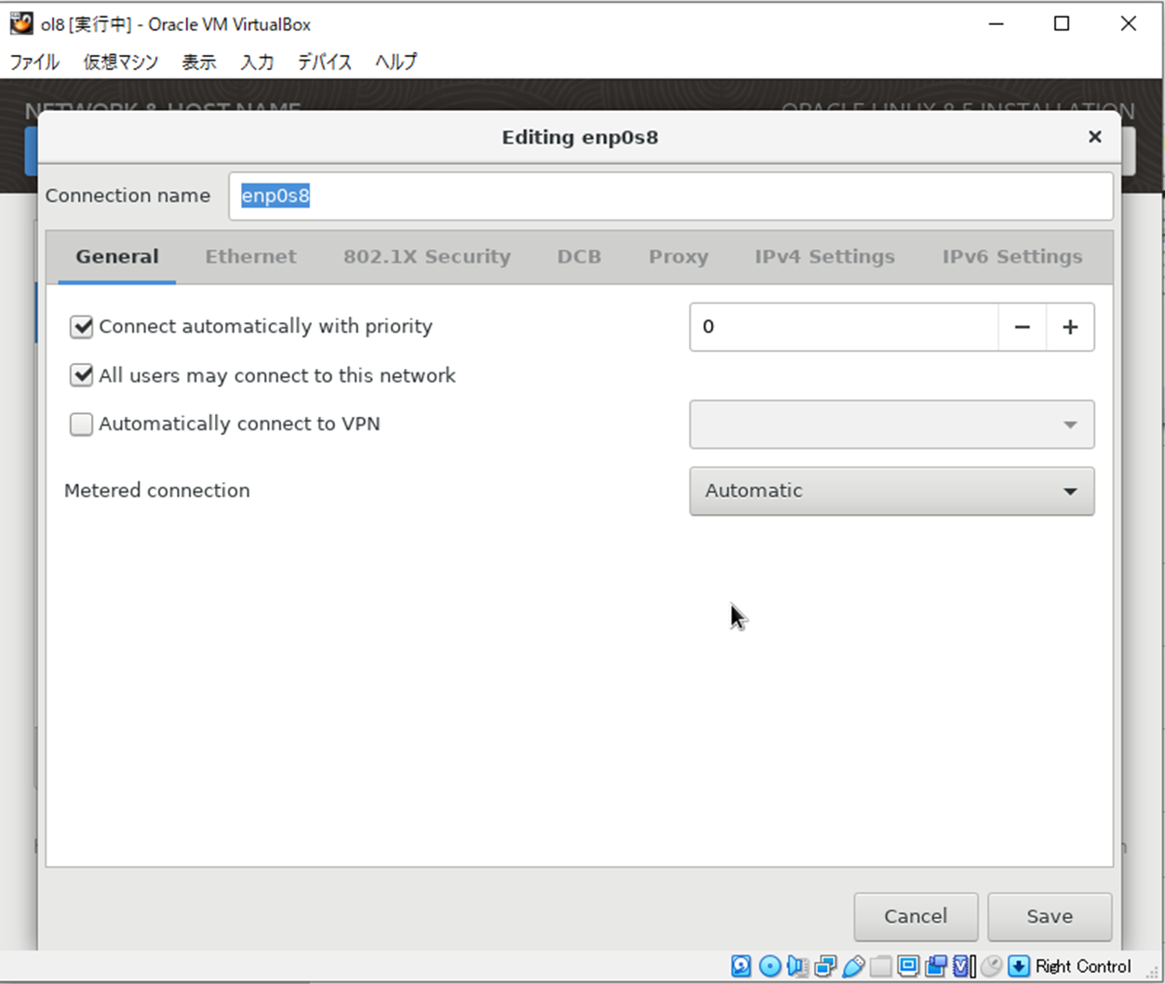Viewport: 1165px width, 984px height.
Task: Maximize the VirtualBox window
Action: click(1062, 24)
